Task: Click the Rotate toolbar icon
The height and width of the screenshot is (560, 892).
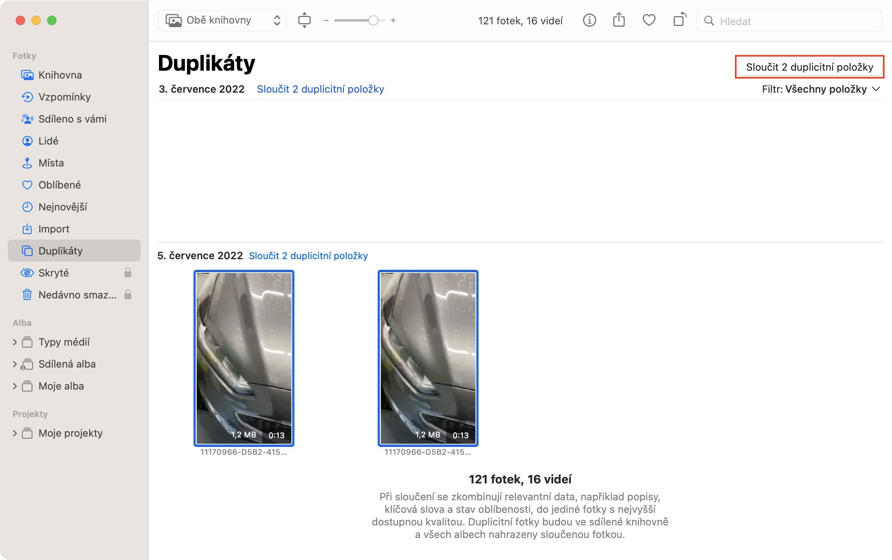Action: pyautogui.click(x=679, y=20)
